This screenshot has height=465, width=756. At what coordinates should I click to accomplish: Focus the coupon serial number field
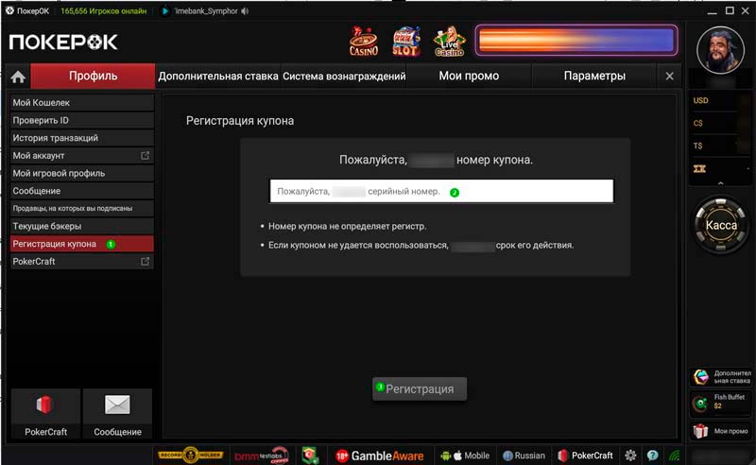click(x=441, y=191)
